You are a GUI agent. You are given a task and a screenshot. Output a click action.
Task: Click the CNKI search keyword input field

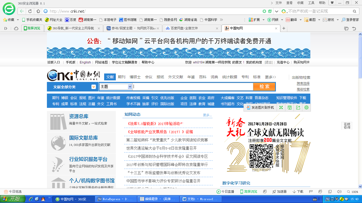193,87
